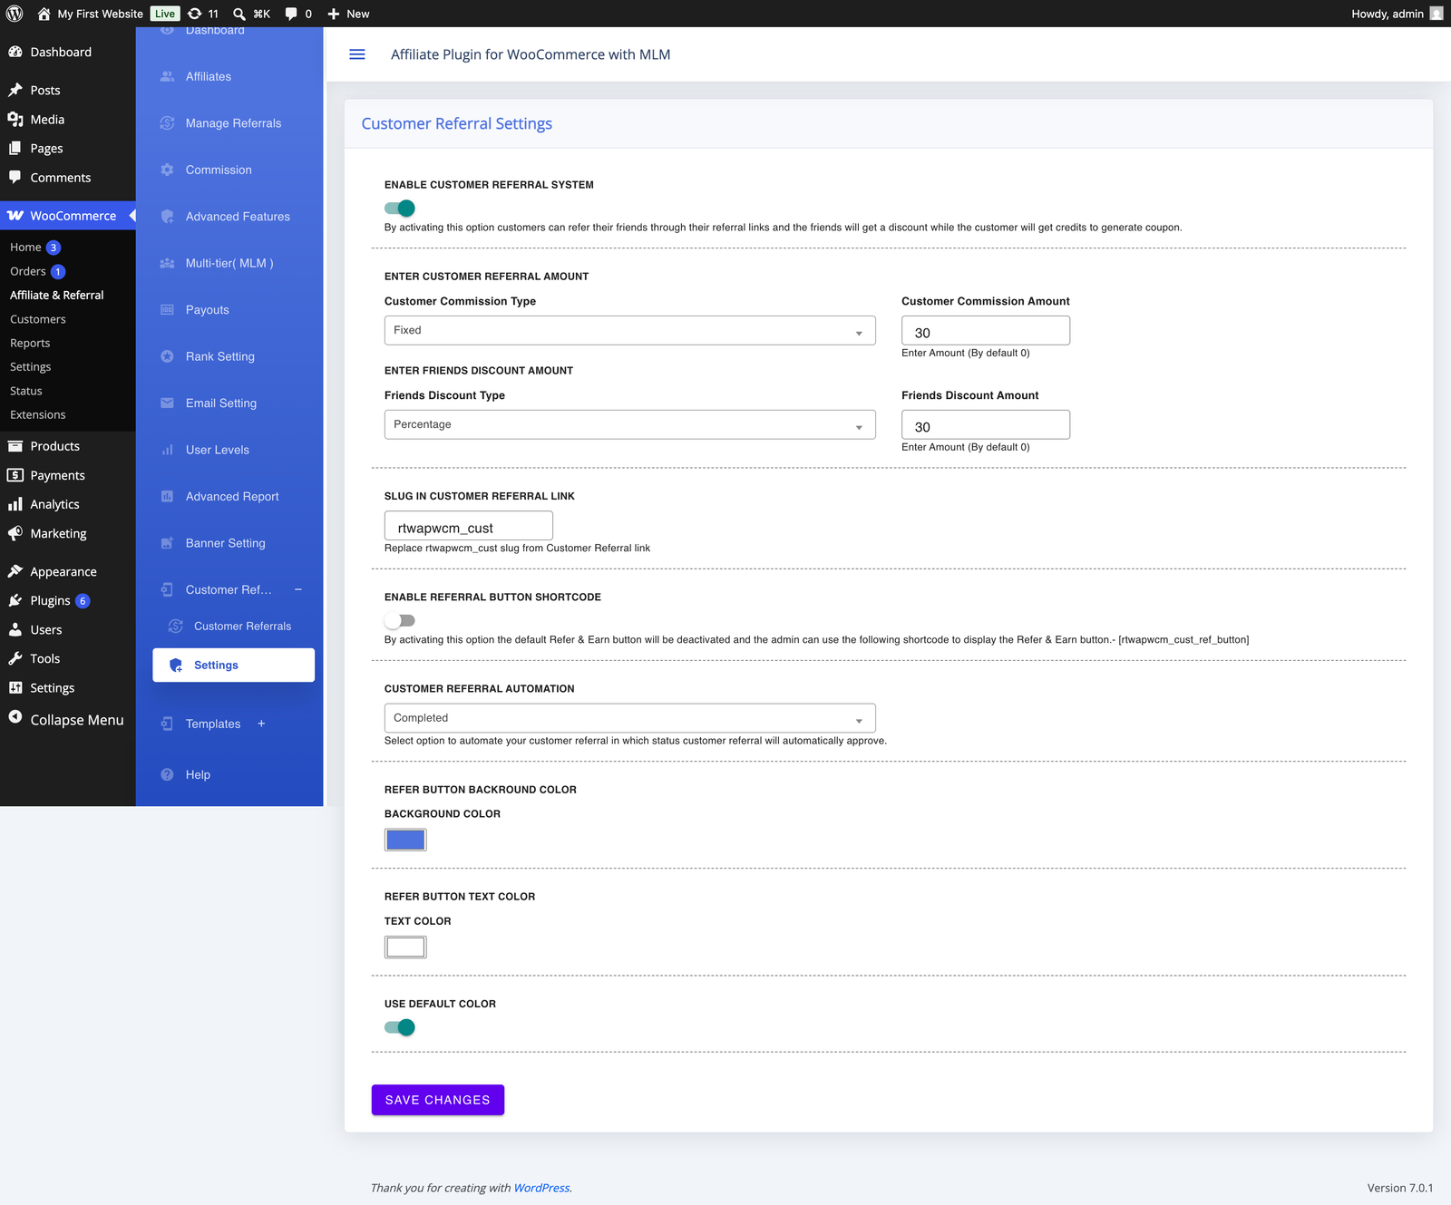
Task: Click the Email Setting envelope icon
Action: point(167,403)
